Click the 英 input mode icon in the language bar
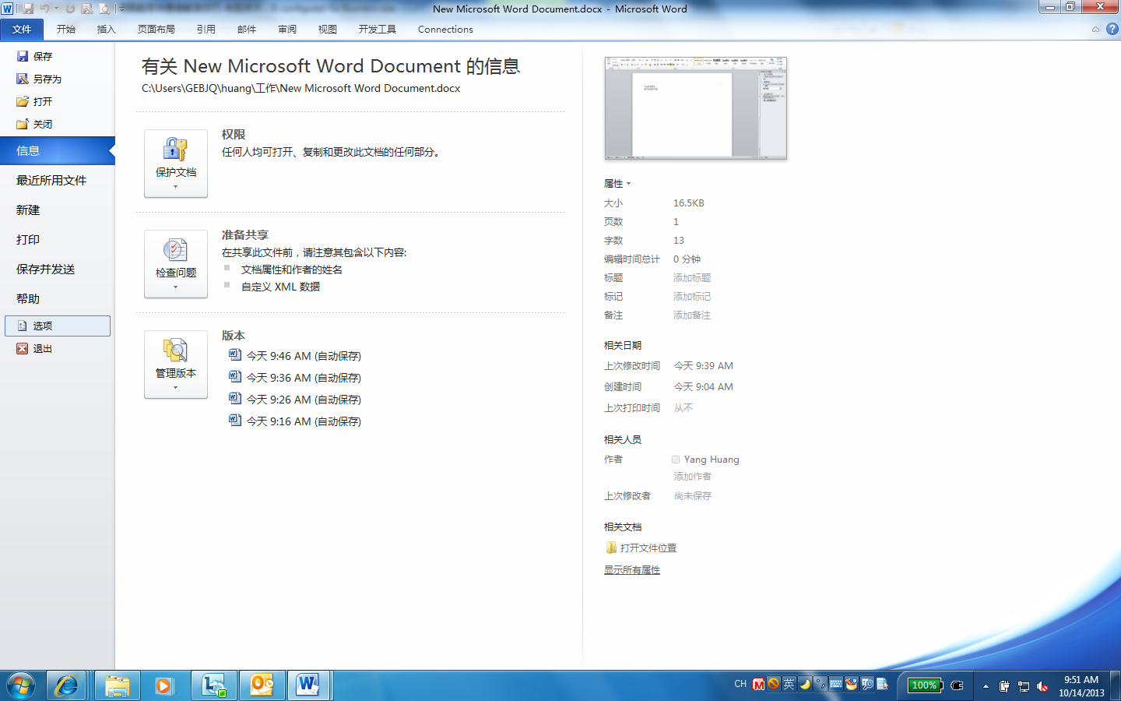Viewport: 1121px width, 701px height. pyautogui.click(x=789, y=684)
